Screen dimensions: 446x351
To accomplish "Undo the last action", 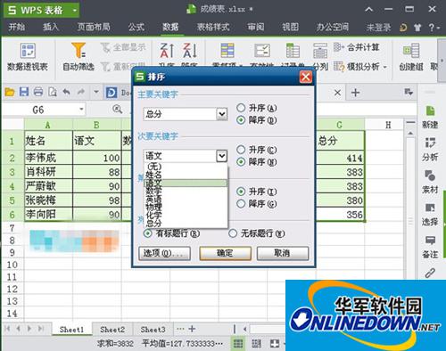I will coord(66,92).
